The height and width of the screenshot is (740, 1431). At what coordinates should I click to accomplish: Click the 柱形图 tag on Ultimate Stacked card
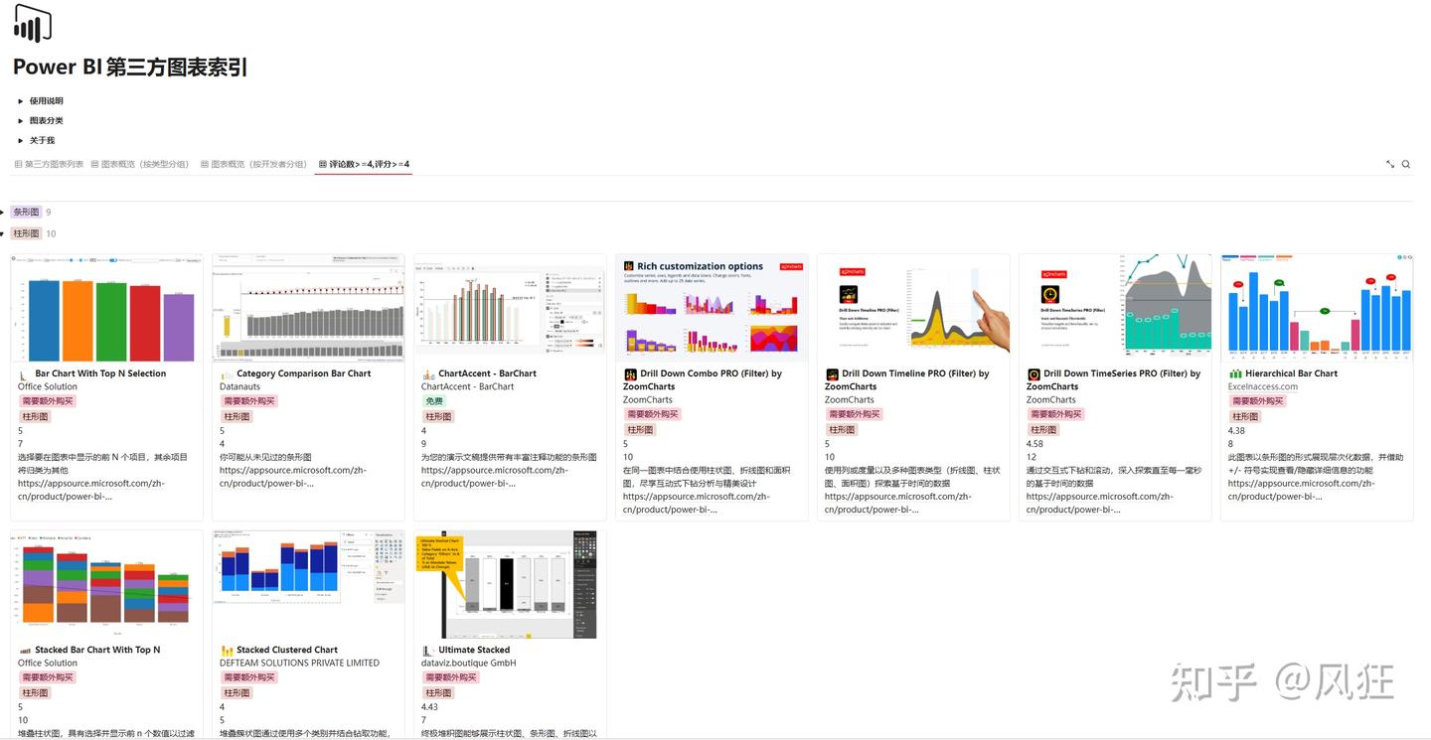(438, 693)
